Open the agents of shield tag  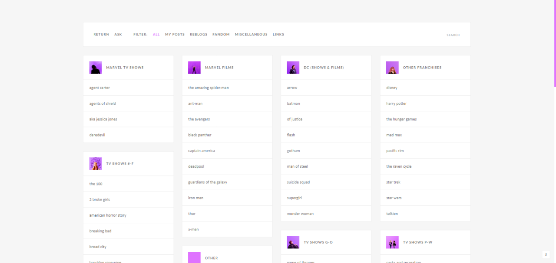tap(103, 104)
